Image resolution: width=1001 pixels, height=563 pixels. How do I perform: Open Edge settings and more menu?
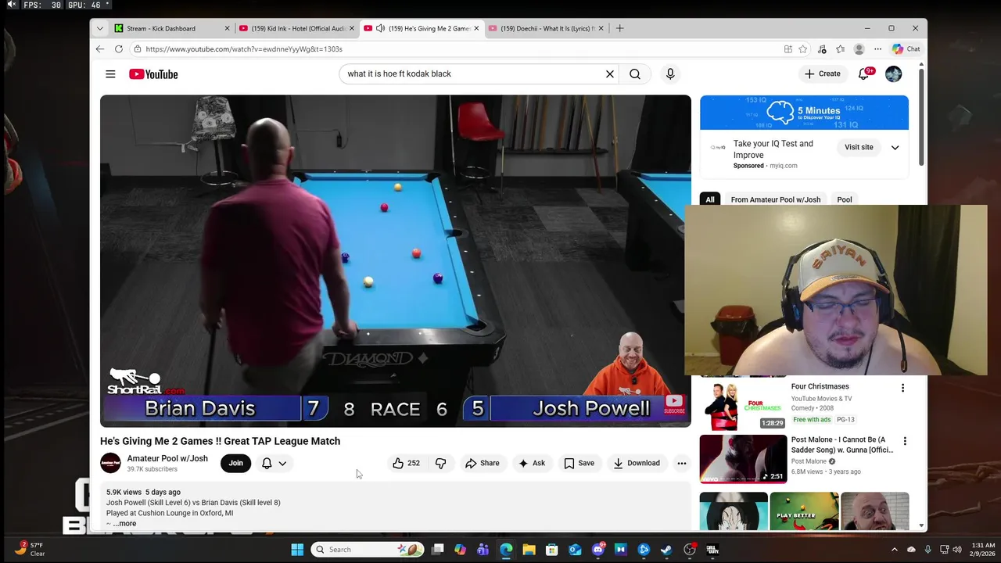(x=877, y=48)
